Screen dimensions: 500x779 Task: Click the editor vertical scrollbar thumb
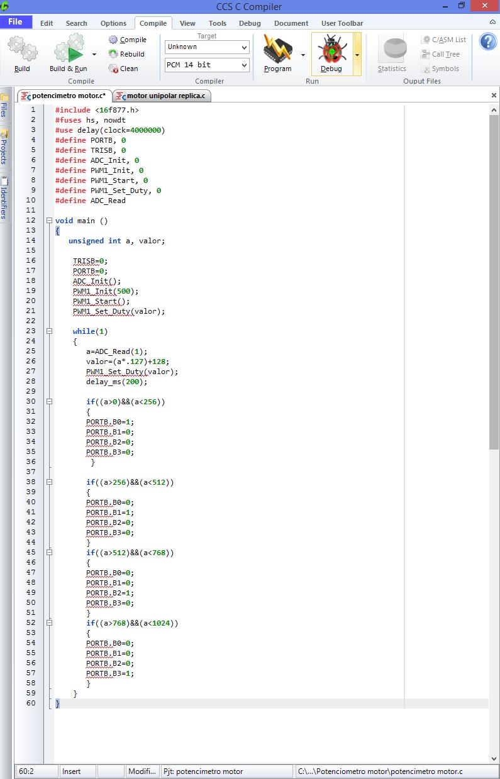[494, 281]
